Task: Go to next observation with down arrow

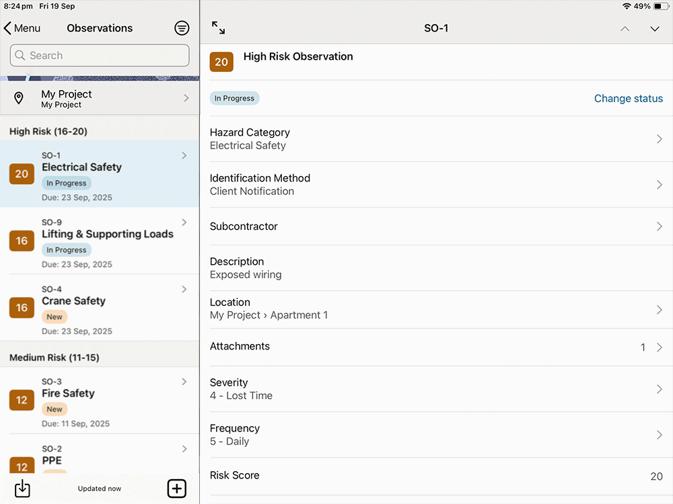Action: pyautogui.click(x=654, y=29)
